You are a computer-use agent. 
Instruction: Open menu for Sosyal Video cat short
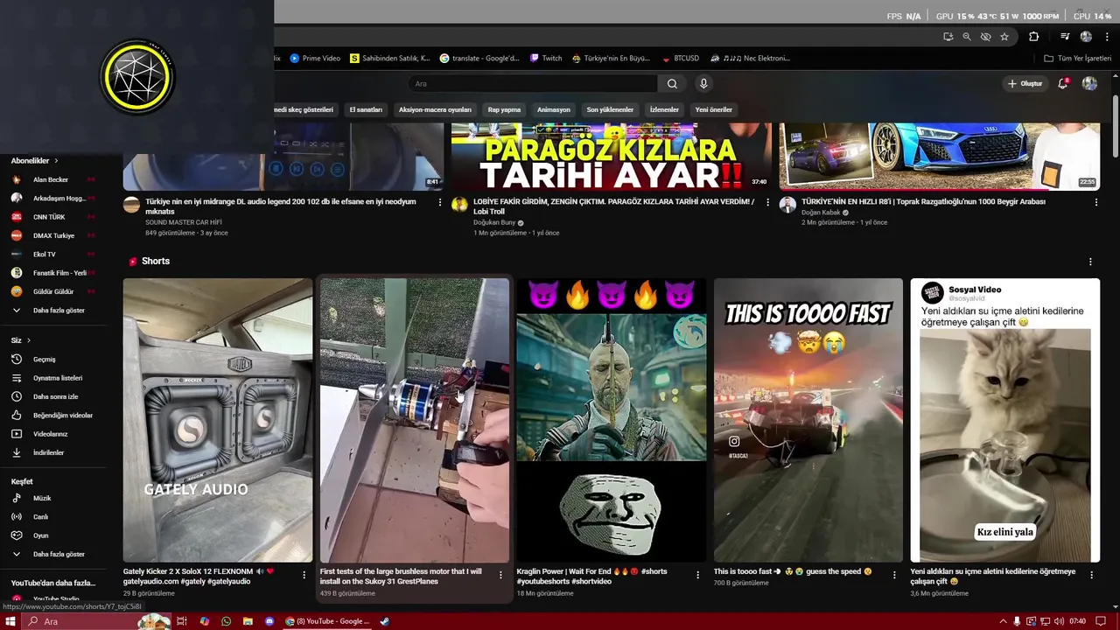(x=1091, y=575)
